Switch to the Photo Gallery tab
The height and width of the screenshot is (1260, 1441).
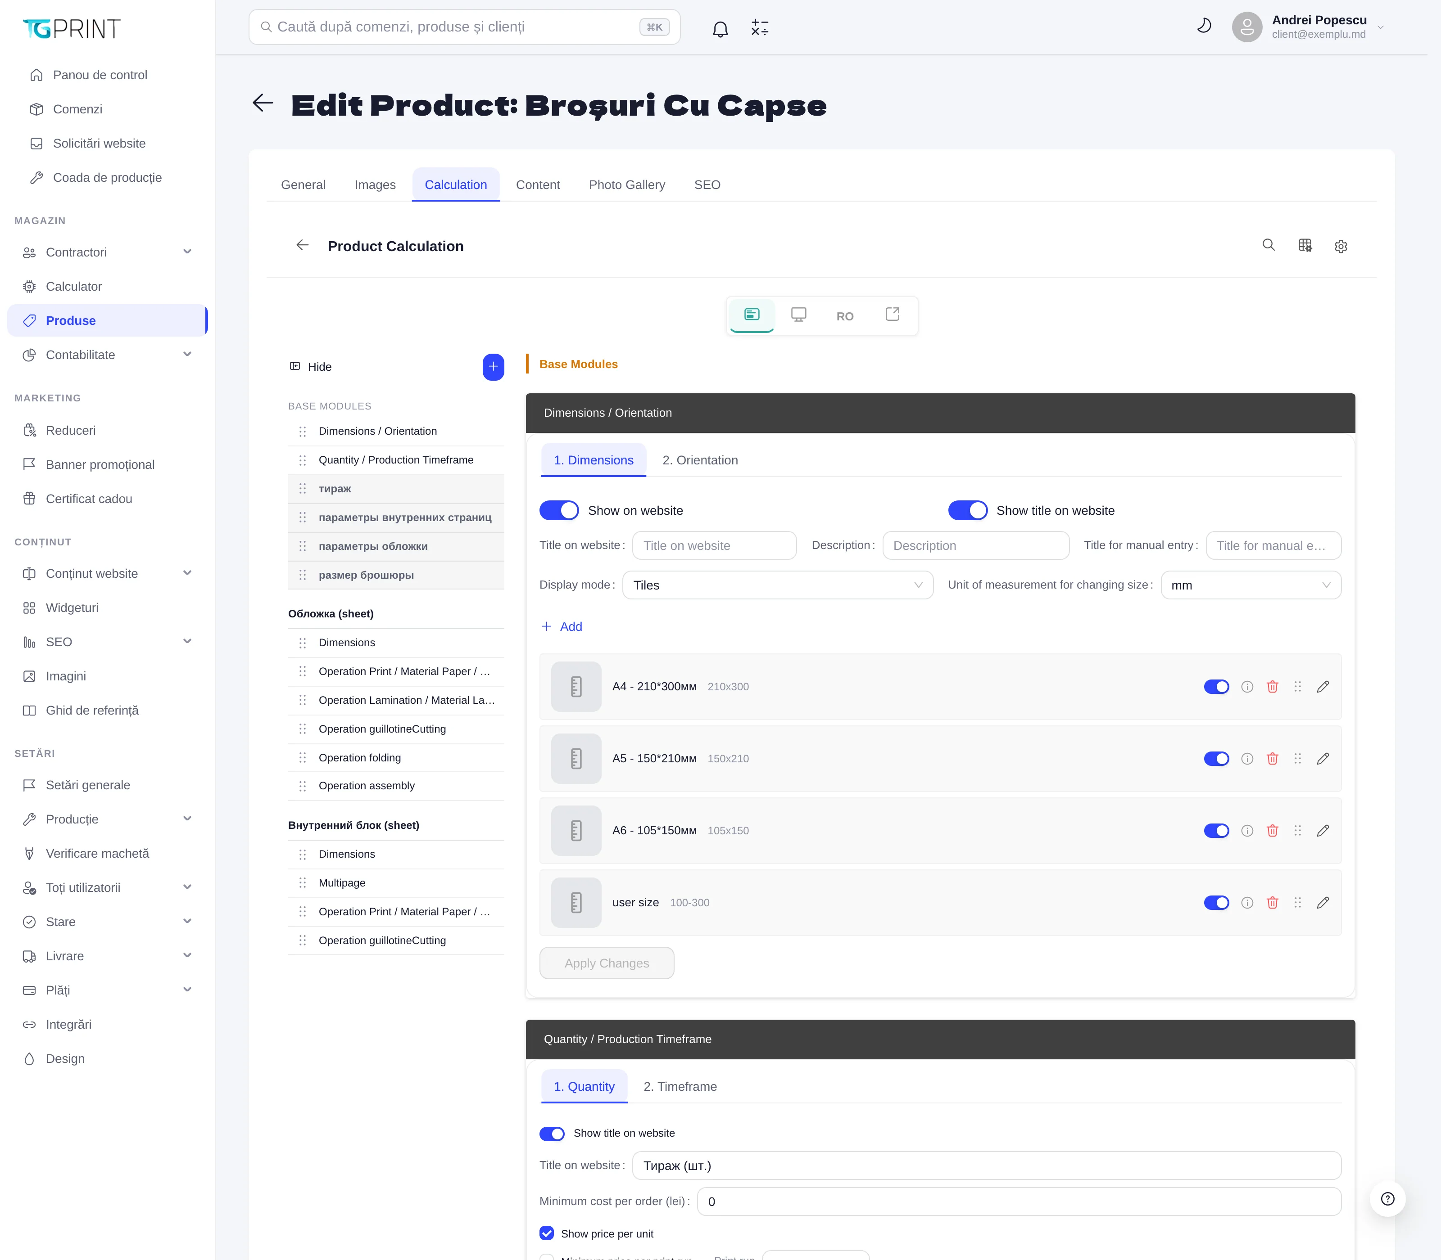tap(627, 184)
